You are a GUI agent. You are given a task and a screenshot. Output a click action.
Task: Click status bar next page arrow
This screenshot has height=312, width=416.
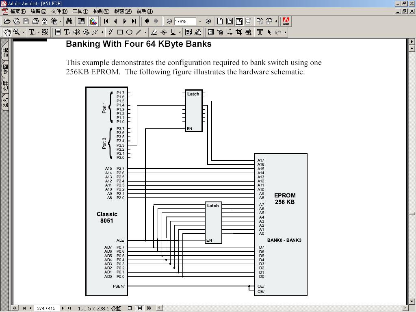coord(63,308)
